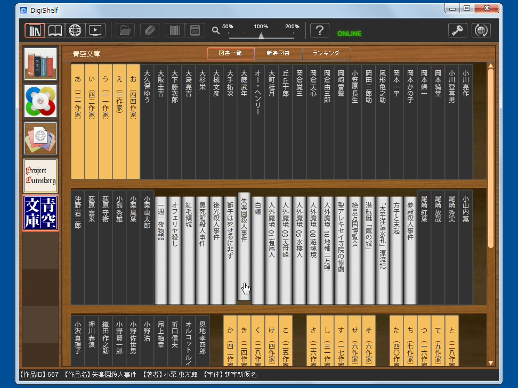Open the book 絶景万国博覧会

355,251
